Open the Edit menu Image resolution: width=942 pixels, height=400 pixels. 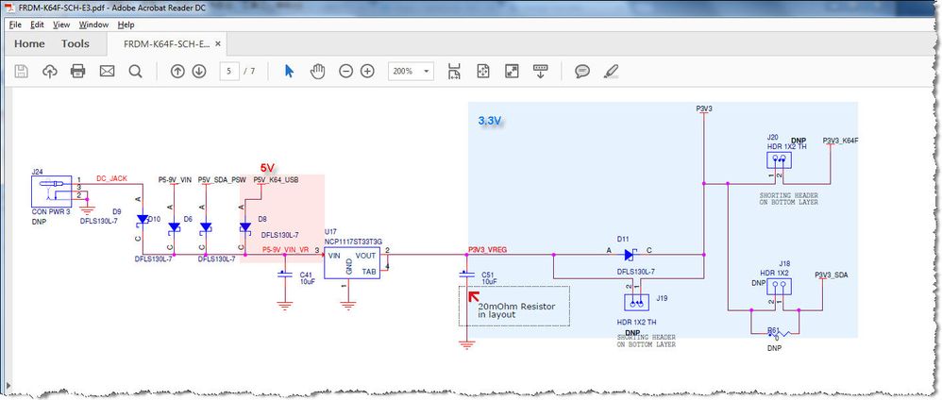37,25
